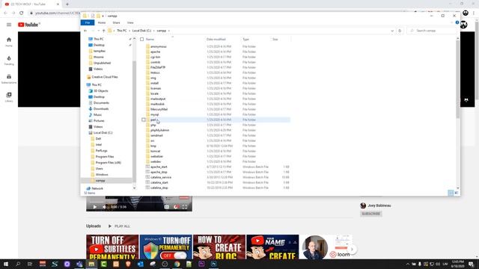
Task: Select Network in navigation pane
Action: point(97,189)
